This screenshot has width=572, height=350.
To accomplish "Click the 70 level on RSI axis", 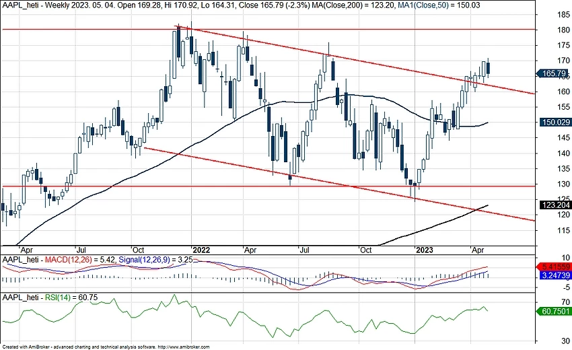I will tap(565, 302).
